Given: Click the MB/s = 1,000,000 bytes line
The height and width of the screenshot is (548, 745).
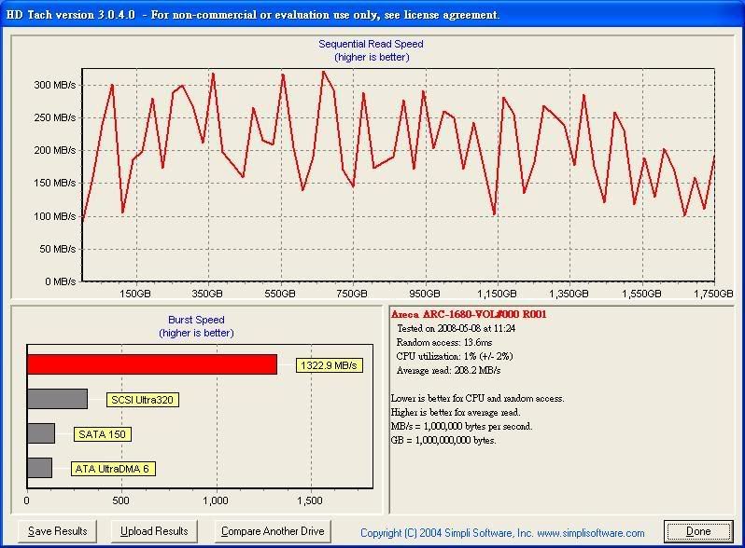Looking at the screenshot, I should coord(461,426).
